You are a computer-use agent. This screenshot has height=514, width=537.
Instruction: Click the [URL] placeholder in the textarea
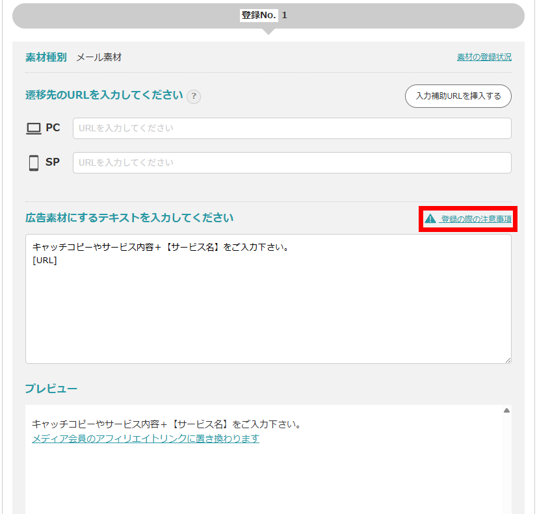click(x=45, y=261)
